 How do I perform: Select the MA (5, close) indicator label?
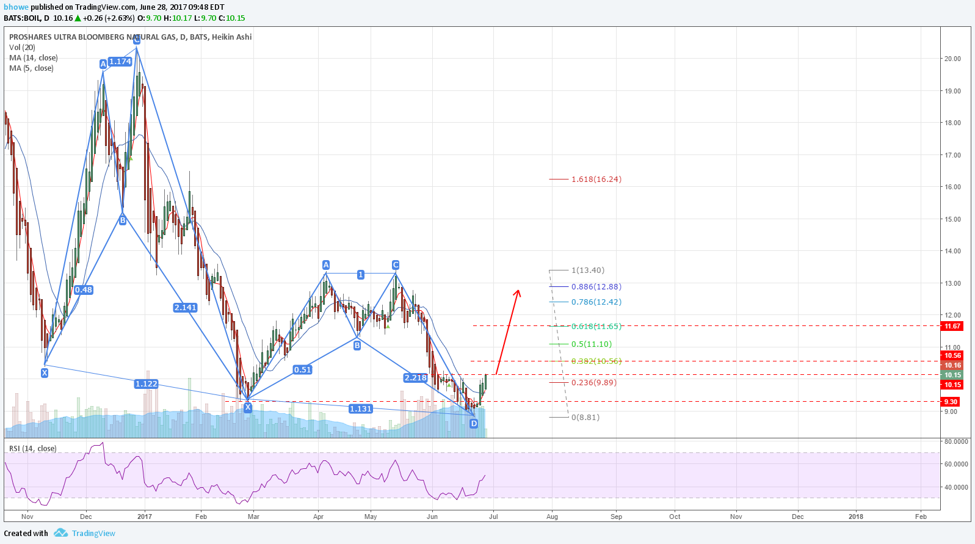pyautogui.click(x=31, y=68)
